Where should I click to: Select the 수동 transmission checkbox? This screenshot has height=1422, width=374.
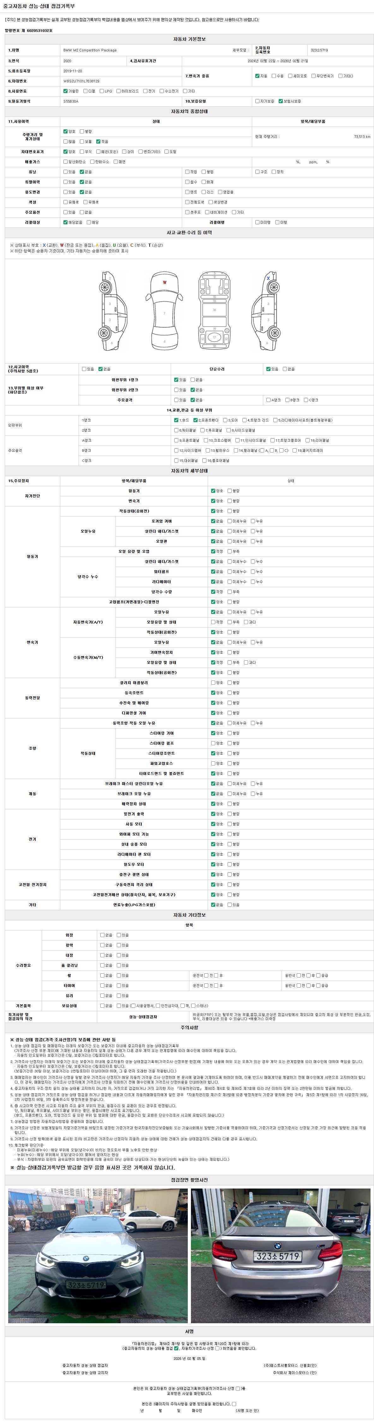coord(273,76)
